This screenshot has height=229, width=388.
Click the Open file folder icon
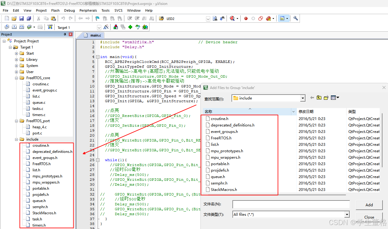tap(14, 18)
